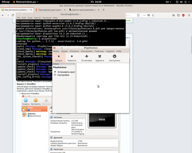
Task: Open Firefox hamburger menu
Action: point(189,15)
